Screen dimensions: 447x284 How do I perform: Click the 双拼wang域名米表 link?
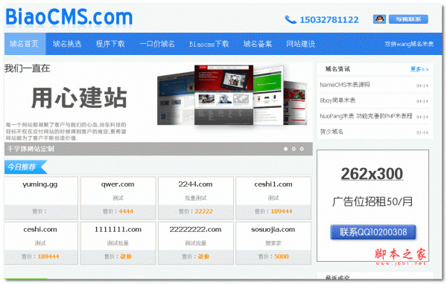(409, 44)
